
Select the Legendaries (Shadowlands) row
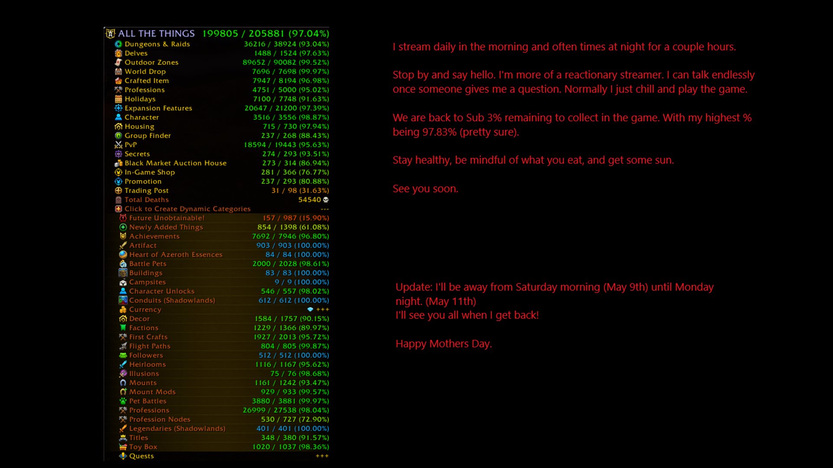point(223,429)
